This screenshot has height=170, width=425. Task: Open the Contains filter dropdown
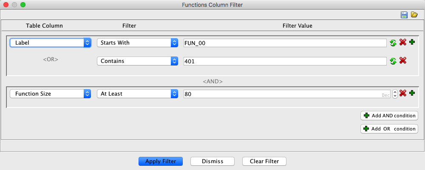click(x=137, y=61)
